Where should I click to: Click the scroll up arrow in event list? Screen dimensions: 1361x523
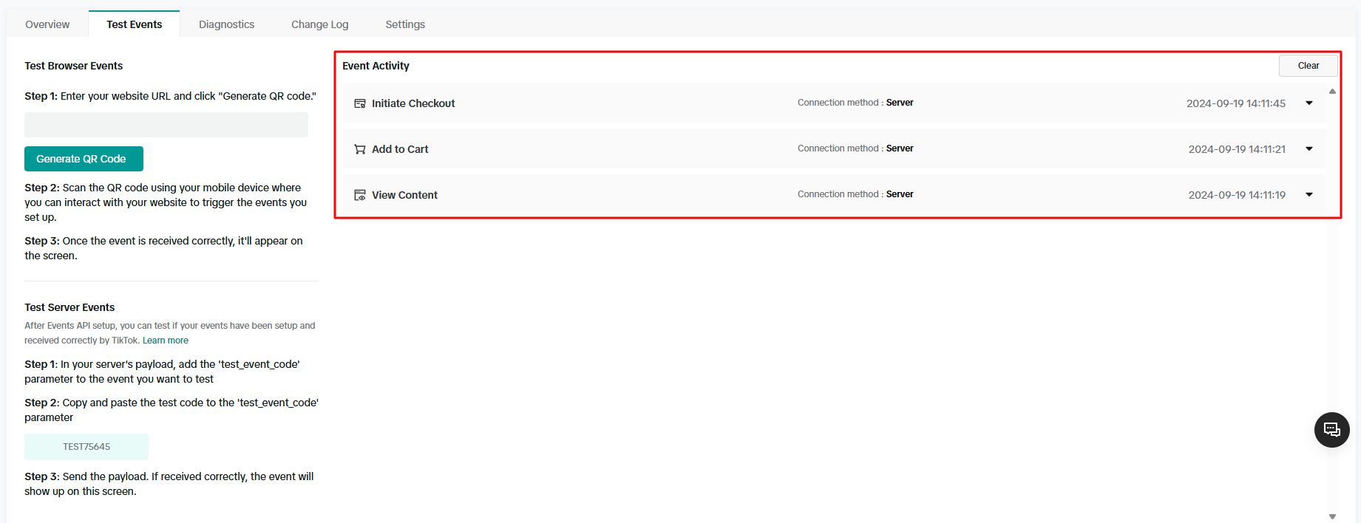(1332, 92)
